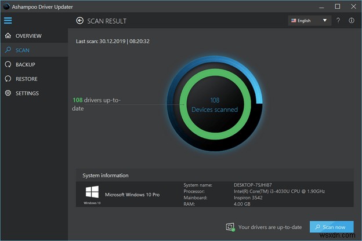Click the Scan magnifier icon in sidebar
Viewport: 362px width, 241px height.
tap(8, 50)
